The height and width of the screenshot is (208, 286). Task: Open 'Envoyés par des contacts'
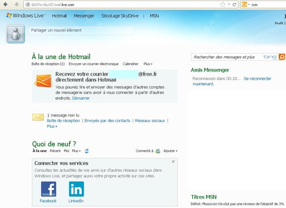[x=107, y=121]
